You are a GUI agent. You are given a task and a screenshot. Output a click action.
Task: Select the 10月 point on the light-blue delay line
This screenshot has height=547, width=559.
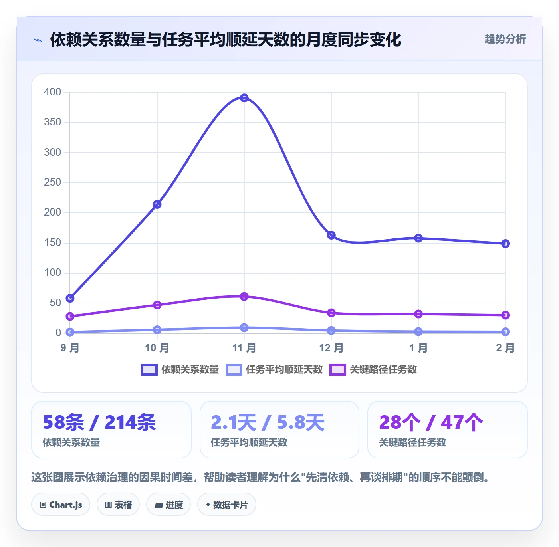tap(157, 330)
